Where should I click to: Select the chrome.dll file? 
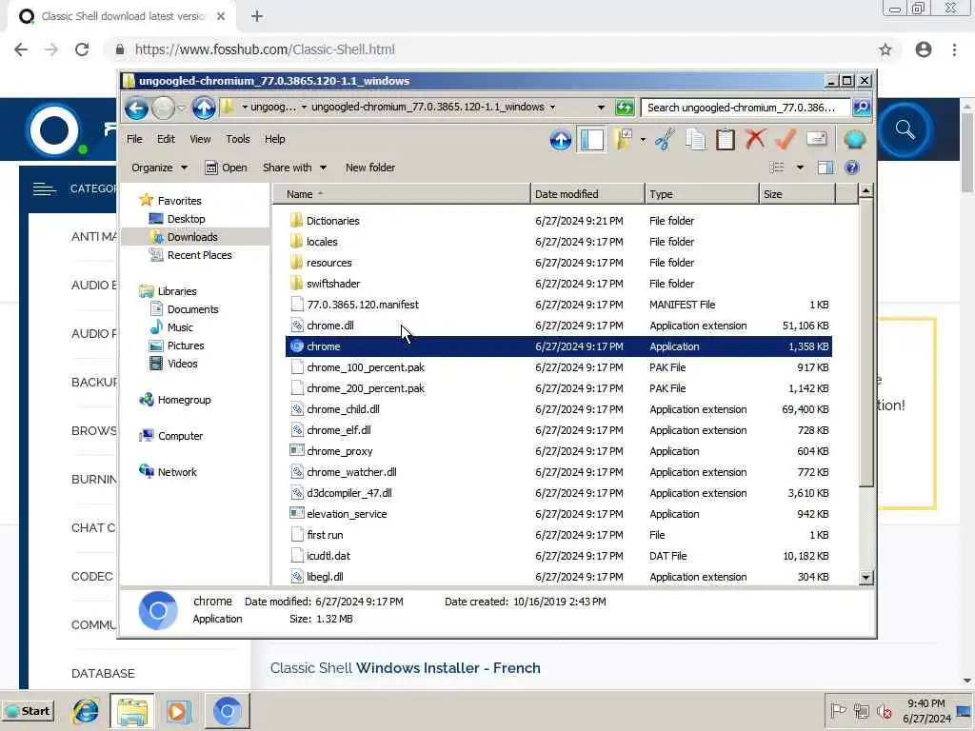[x=329, y=326]
